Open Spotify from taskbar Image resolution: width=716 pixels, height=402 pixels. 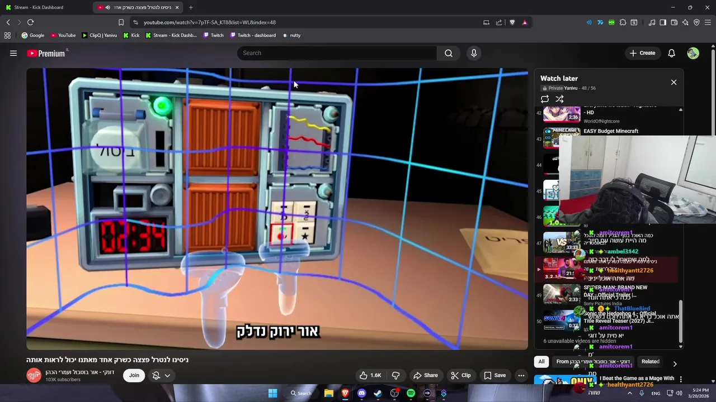point(411,393)
